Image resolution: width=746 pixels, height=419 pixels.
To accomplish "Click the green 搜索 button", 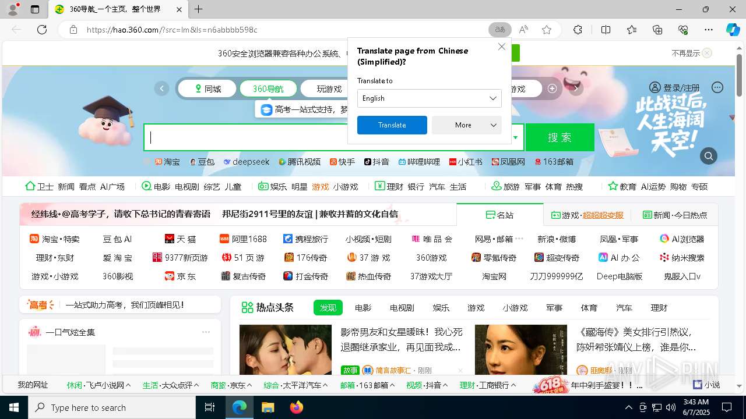I will [x=559, y=137].
